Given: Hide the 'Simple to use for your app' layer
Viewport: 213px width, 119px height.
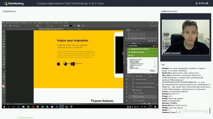Looking at the screenshot, I should tap(126, 83).
